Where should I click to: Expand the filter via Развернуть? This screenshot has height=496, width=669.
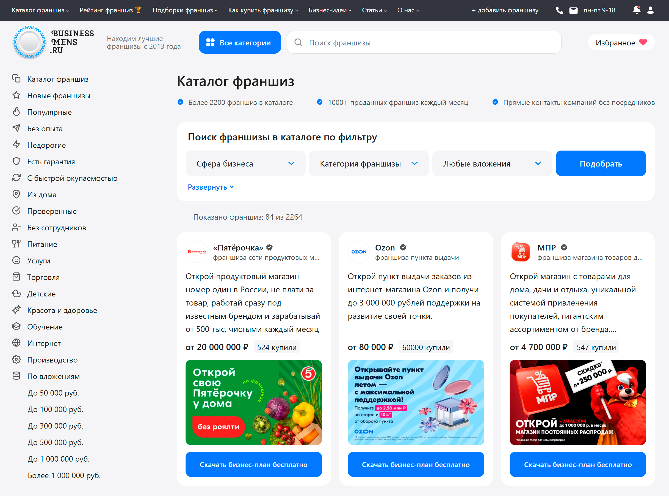(211, 187)
